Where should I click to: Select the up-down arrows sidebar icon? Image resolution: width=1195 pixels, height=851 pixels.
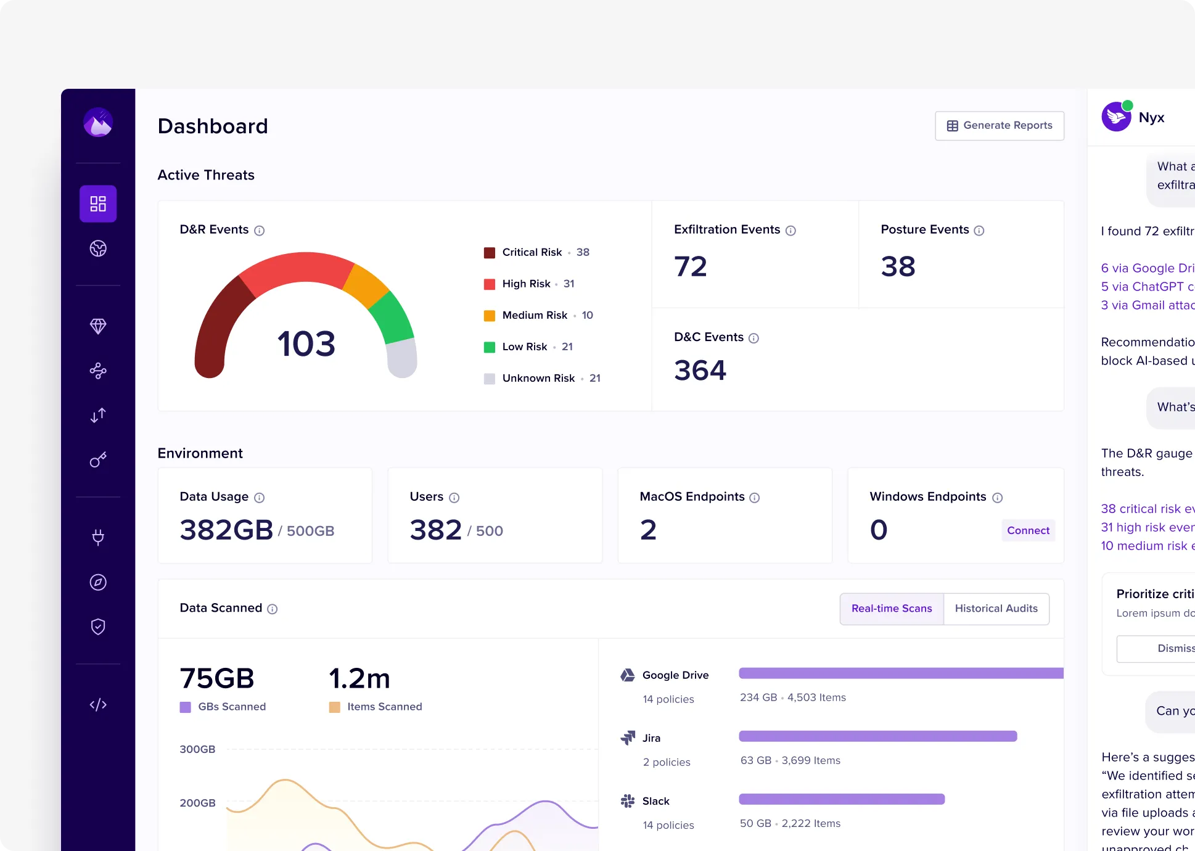pyautogui.click(x=98, y=415)
